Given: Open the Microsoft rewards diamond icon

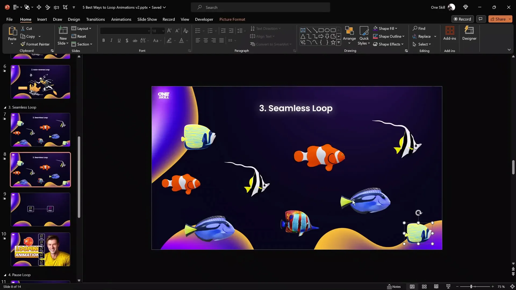Looking at the screenshot, I should [x=466, y=7].
